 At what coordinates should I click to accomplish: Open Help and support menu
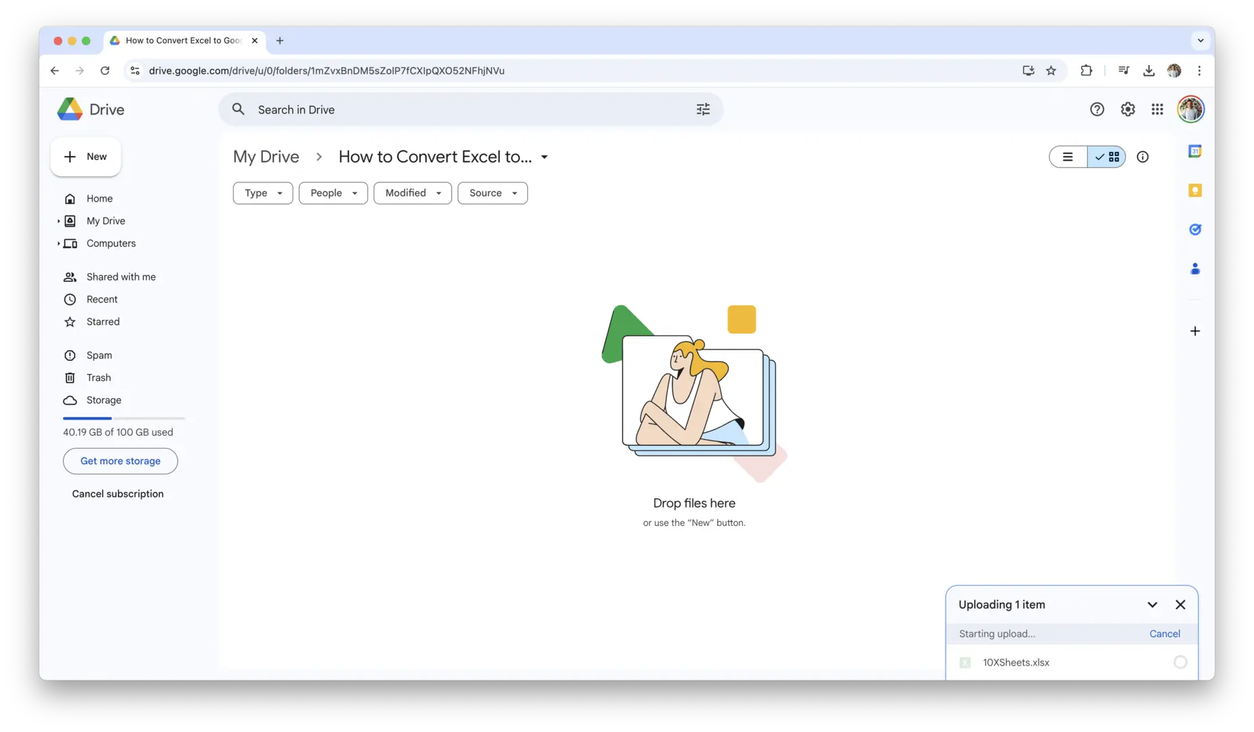click(1097, 109)
